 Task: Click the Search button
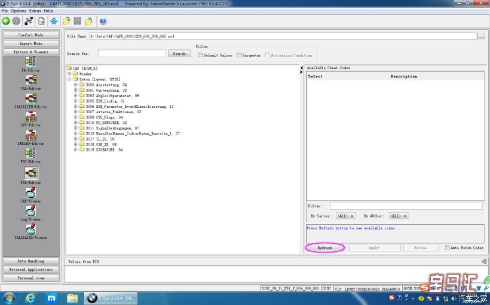pos(179,54)
